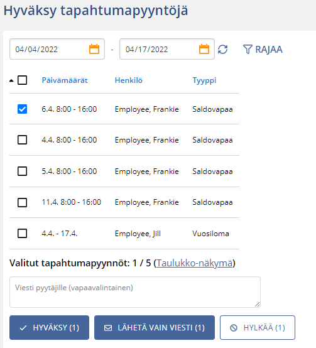This screenshot has height=348, width=316.
Task: Sort by Henkilö column header
Action: pos(129,80)
